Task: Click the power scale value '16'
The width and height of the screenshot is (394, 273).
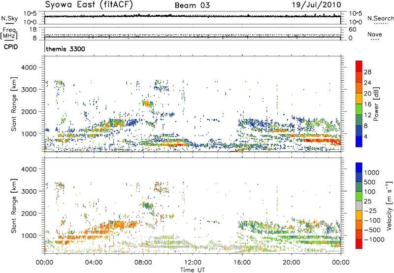Action: [367, 104]
